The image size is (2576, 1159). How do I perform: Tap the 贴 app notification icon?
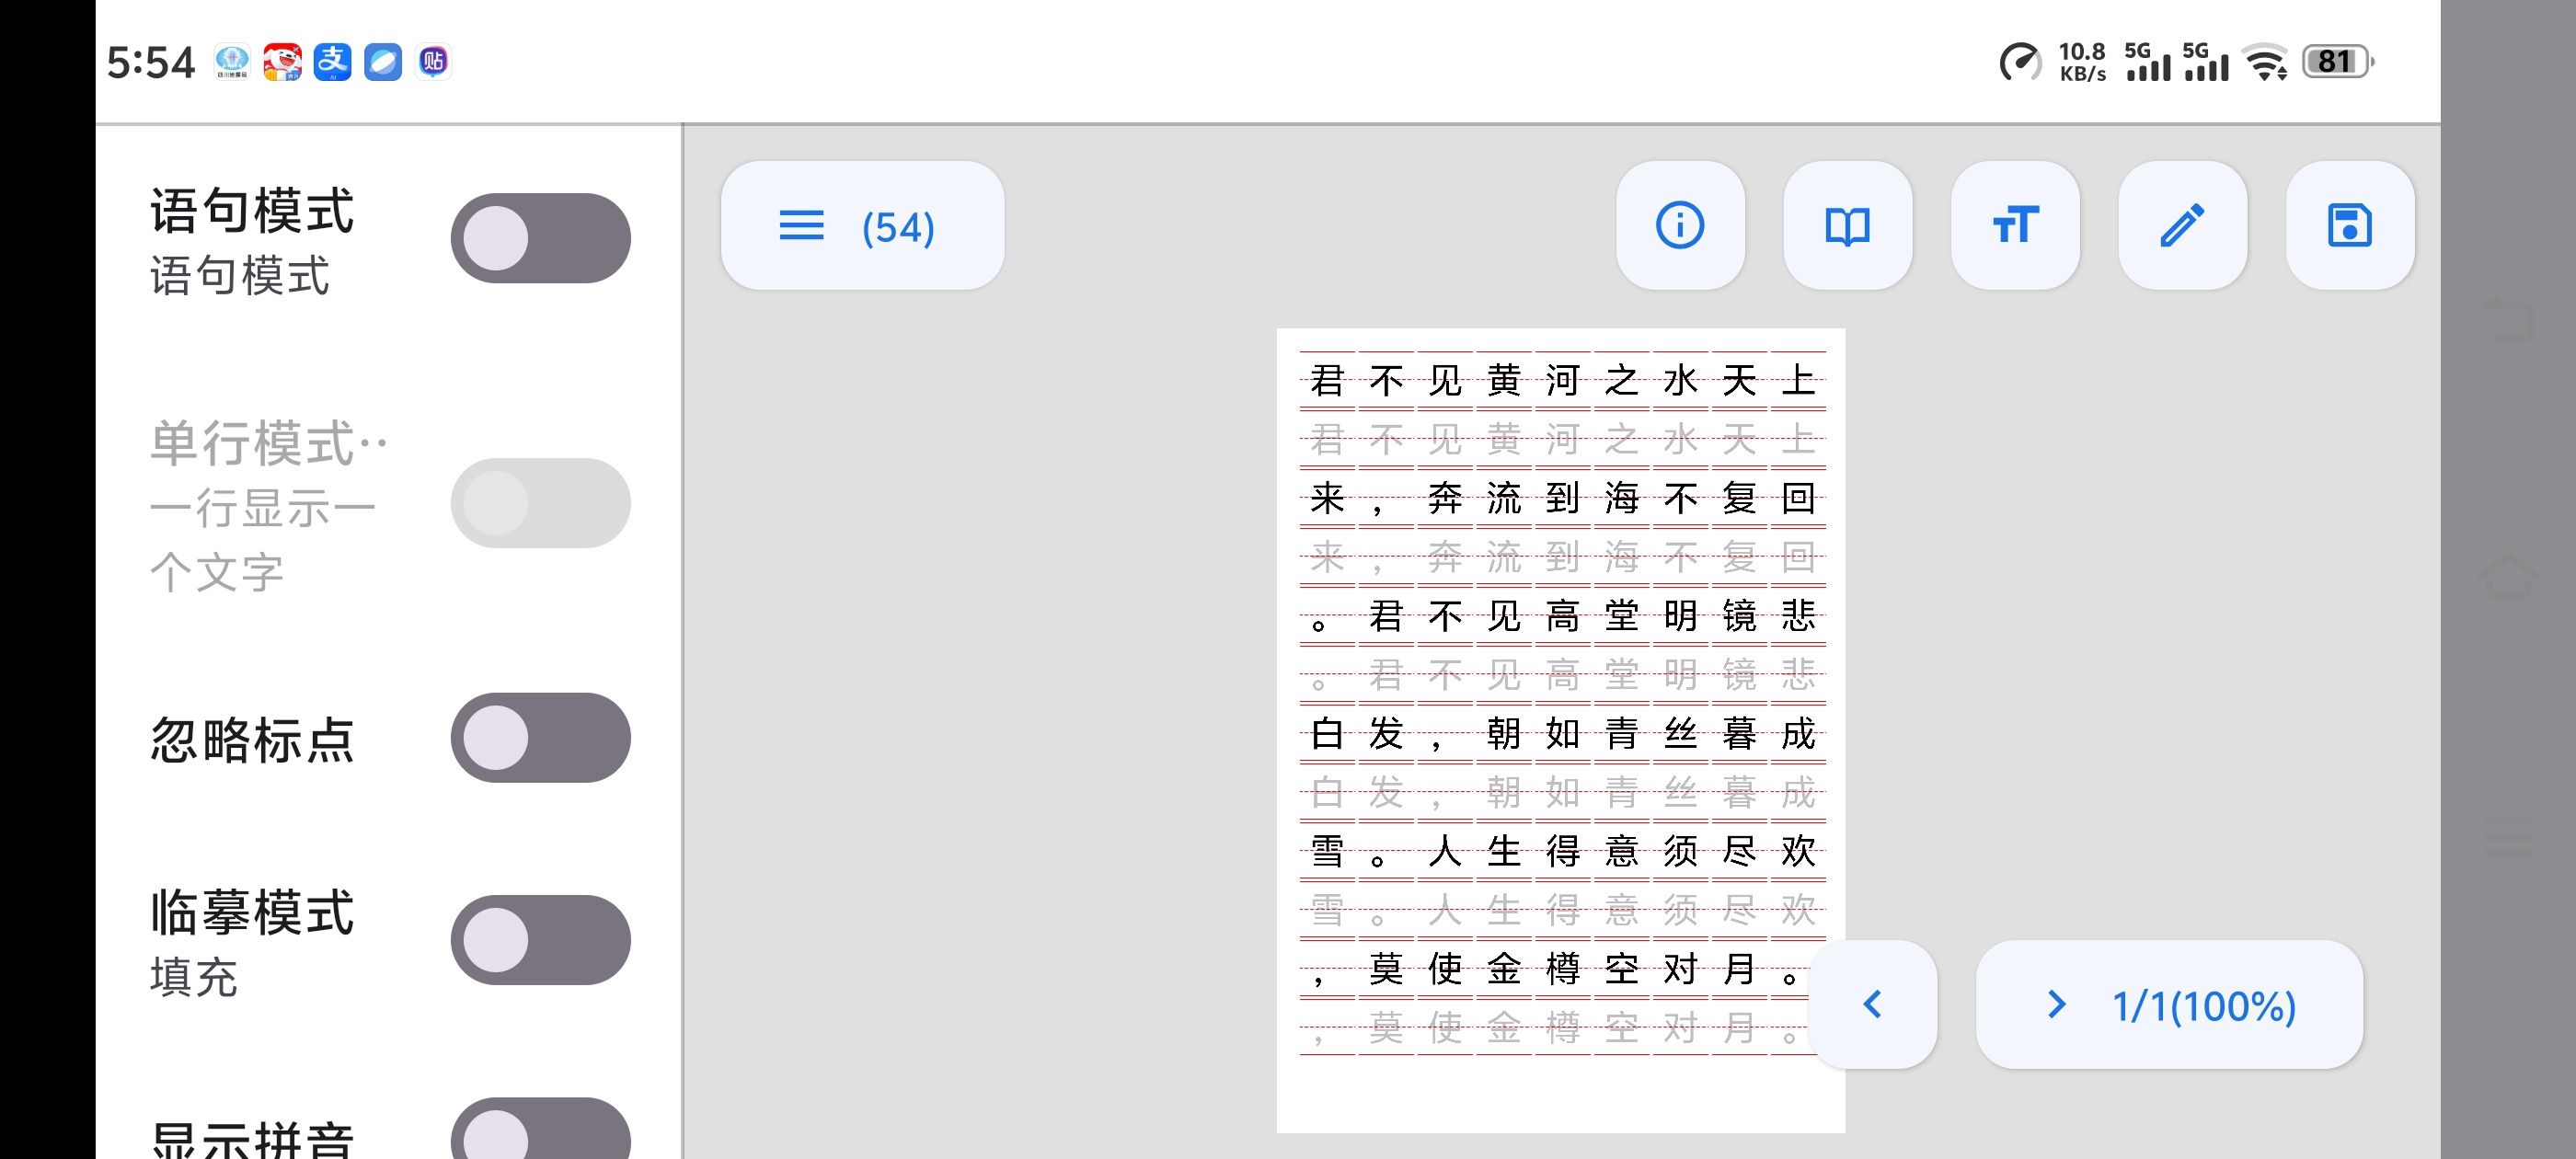tap(433, 62)
